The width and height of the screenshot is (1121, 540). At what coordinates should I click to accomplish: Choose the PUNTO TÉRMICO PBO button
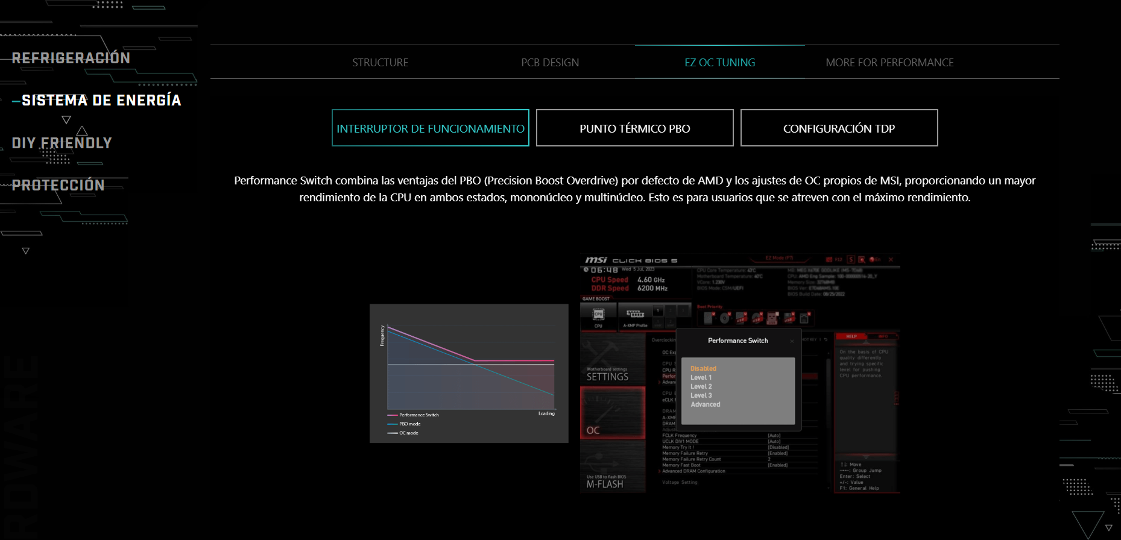coord(635,128)
